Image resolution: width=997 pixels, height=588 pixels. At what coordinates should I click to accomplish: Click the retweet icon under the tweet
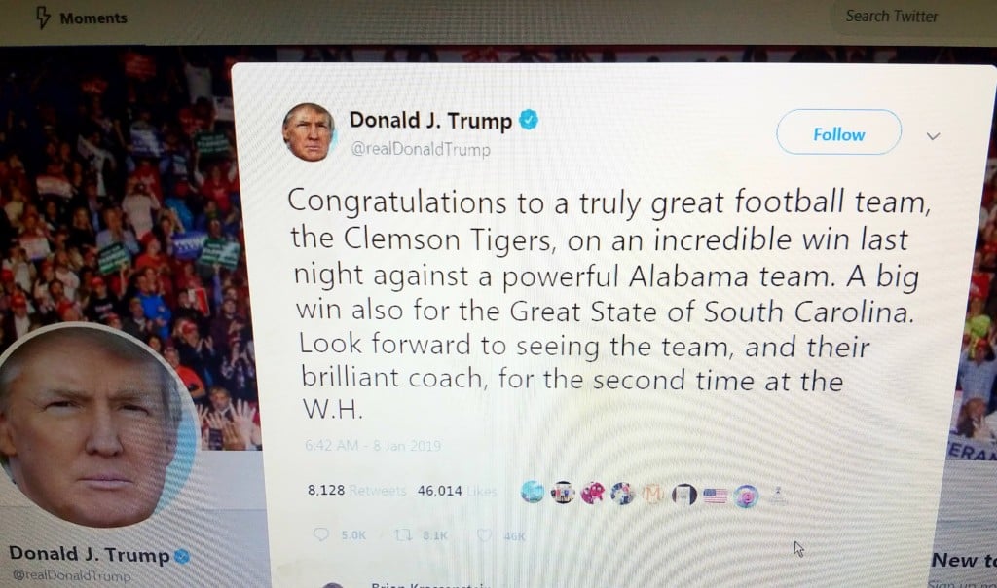coord(402,535)
